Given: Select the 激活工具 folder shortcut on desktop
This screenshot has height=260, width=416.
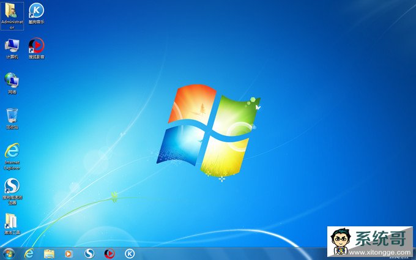Looking at the screenshot, I should 12,224.
